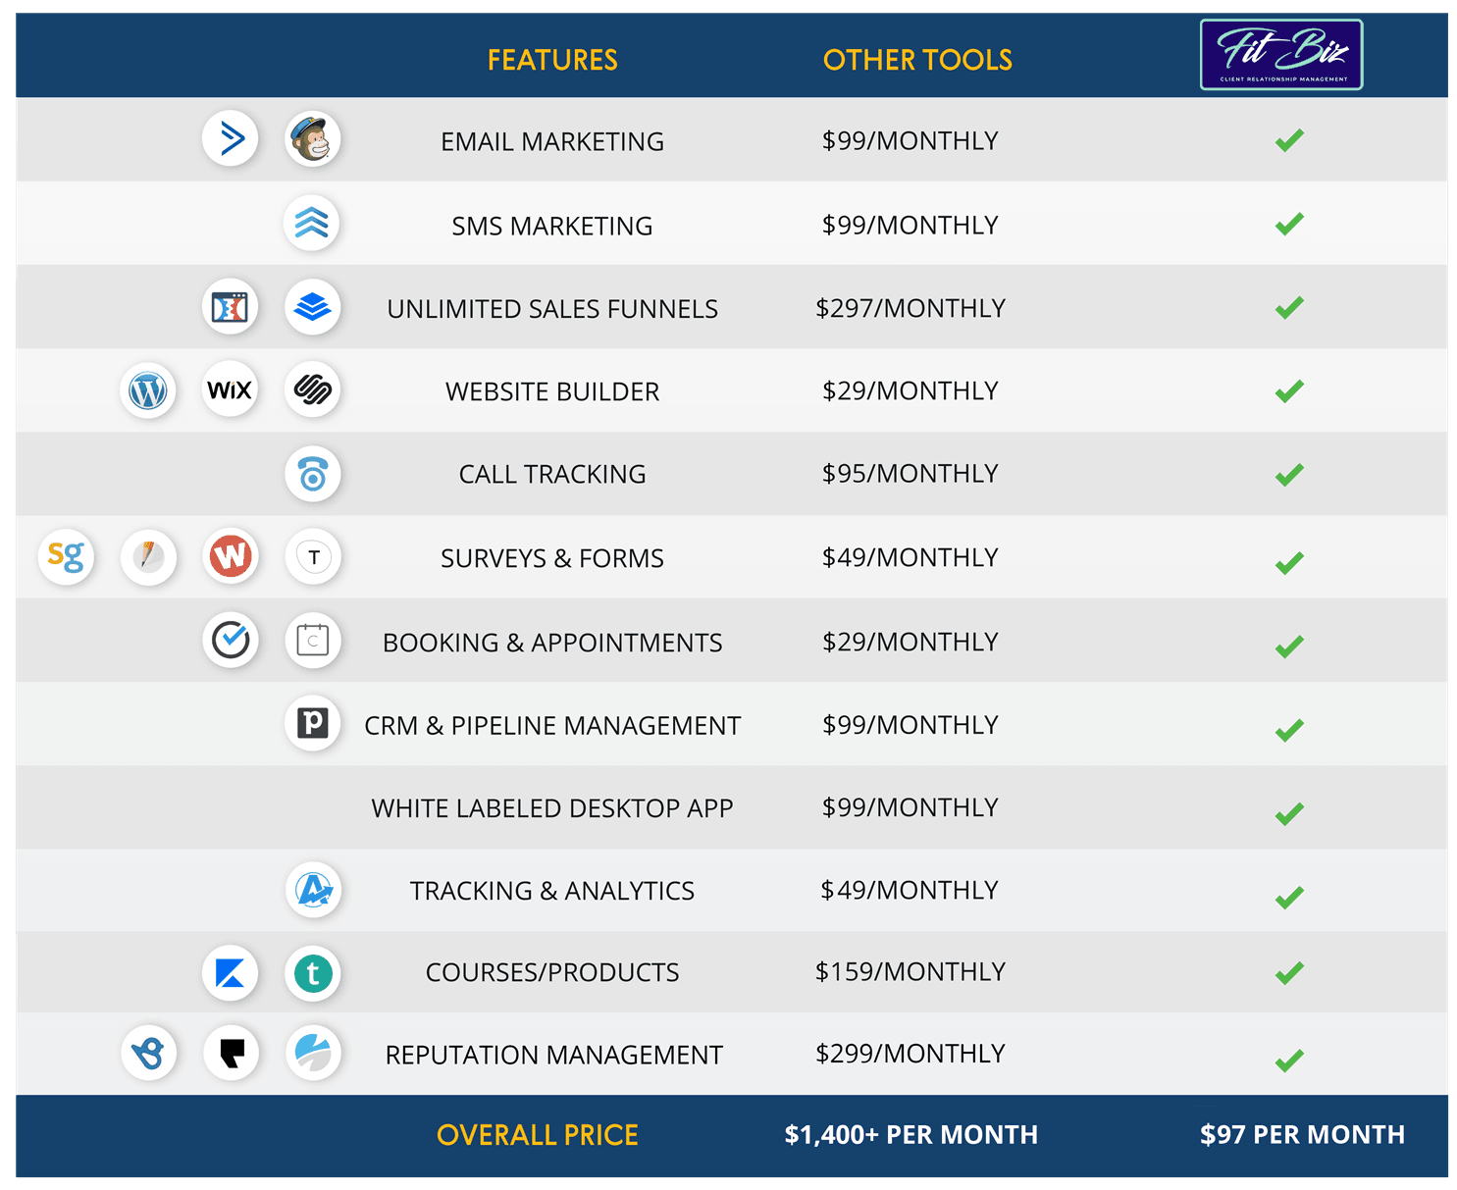Click the WordPress logo icon
This screenshot has height=1190, width=1457.
[148, 390]
